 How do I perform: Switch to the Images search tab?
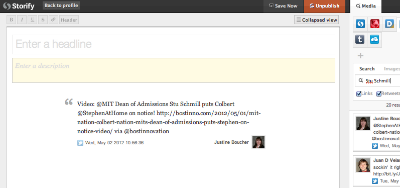[x=391, y=69]
